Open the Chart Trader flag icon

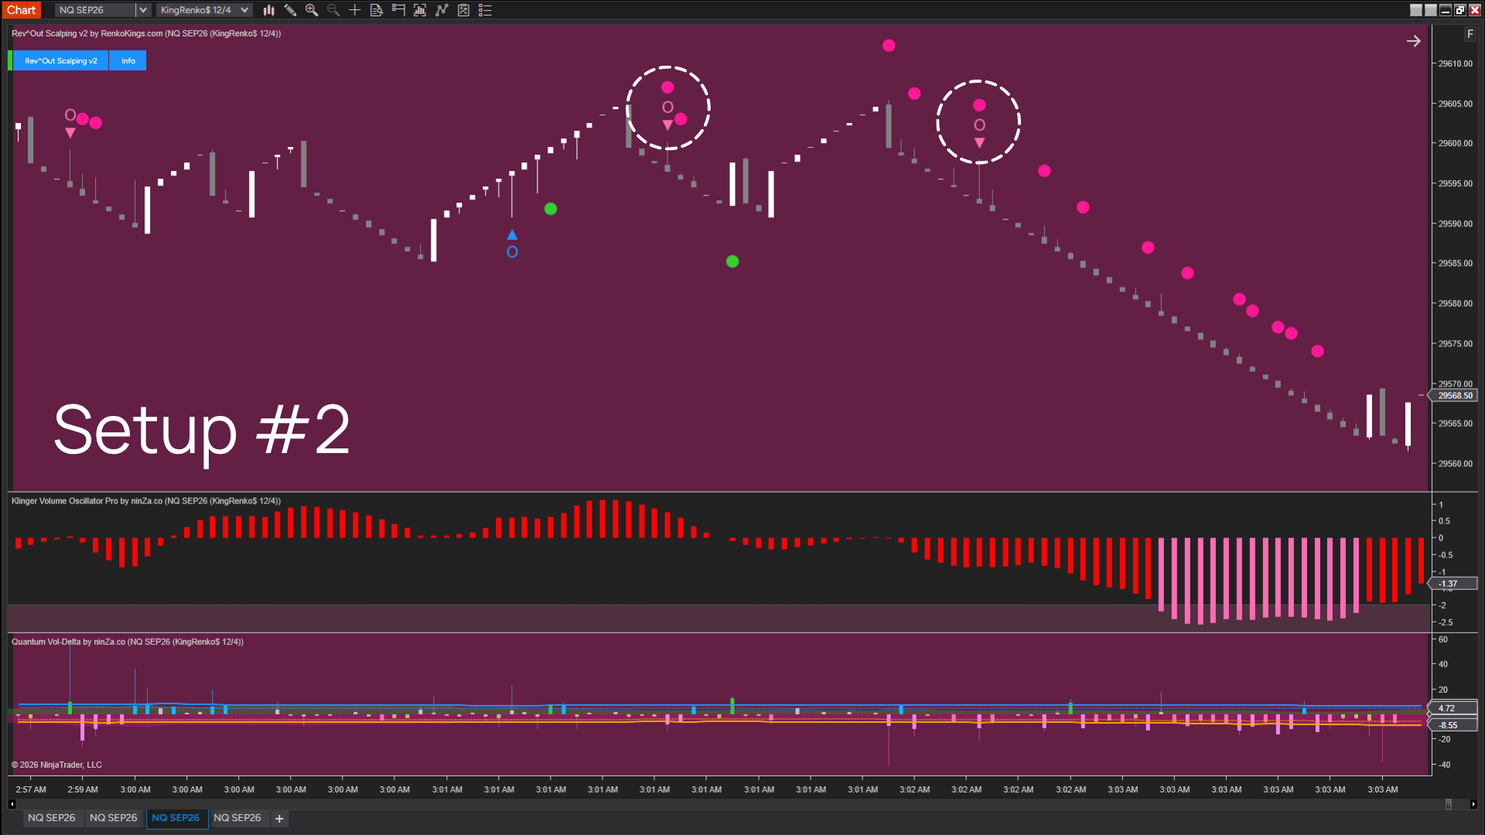(398, 10)
